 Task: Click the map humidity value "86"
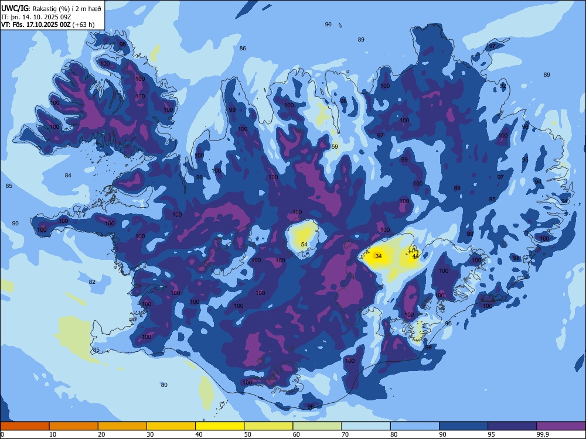pyautogui.click(x=243, y=48)
